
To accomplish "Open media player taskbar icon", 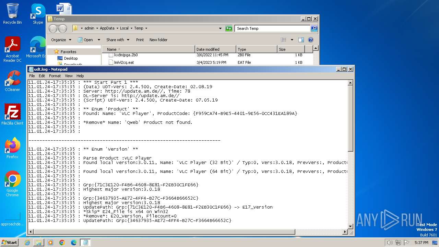I will (50, 243).
